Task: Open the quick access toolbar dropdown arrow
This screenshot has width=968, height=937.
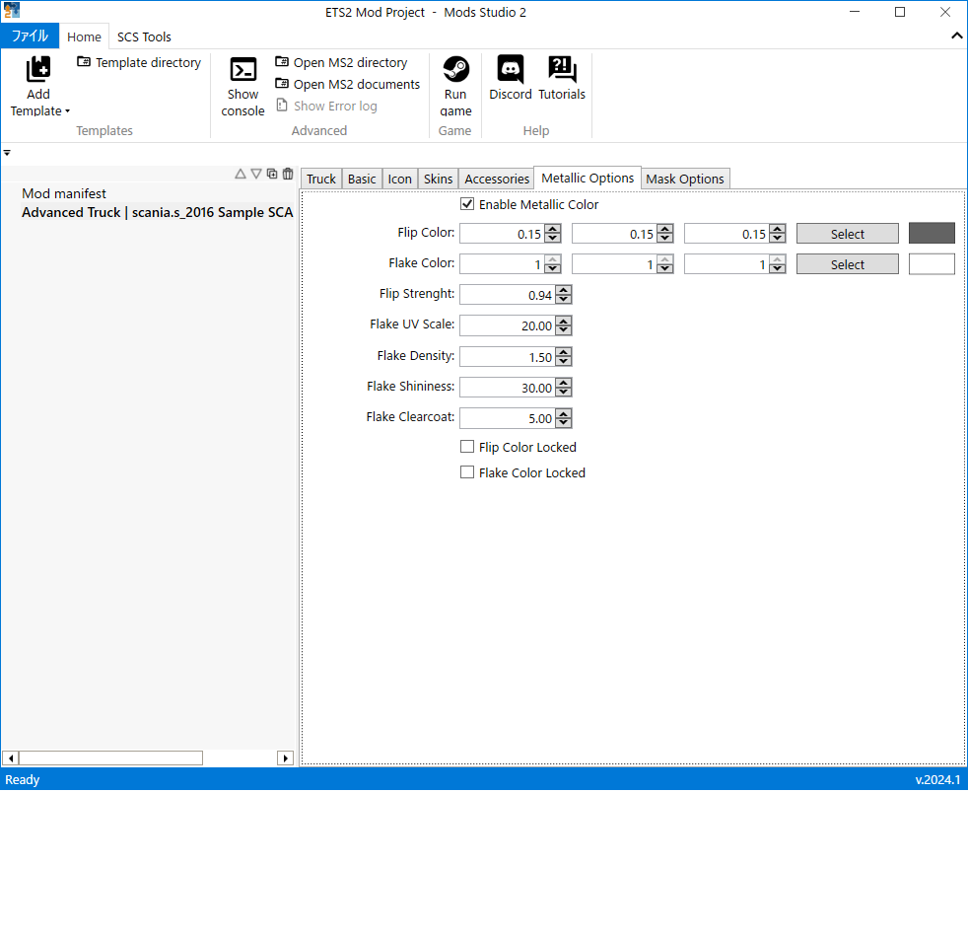Action: pyautogui.click(x=7, y=153)
